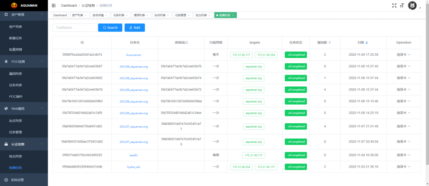Open the linux.server task link

[x=134, y=55]
